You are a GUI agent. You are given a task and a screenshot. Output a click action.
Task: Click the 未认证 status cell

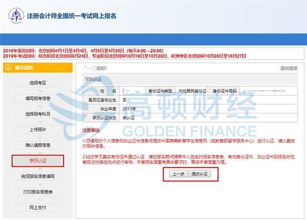click(x=209, y=118)
